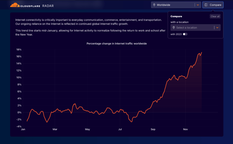233x144 pixels.
Task: Click the 'with 2023' label text
Action: 176,34
